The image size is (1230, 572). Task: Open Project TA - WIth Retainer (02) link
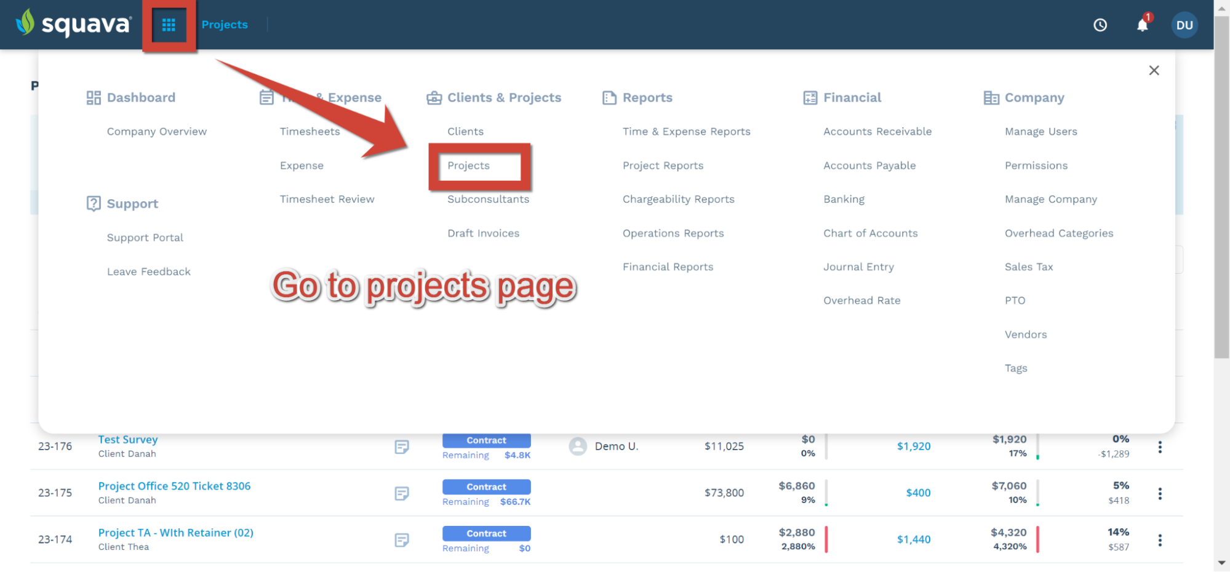click(x=175, y=533)
